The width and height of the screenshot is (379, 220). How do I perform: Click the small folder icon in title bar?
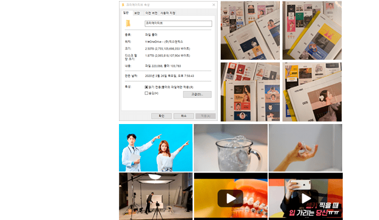click(x=124, y=4)
